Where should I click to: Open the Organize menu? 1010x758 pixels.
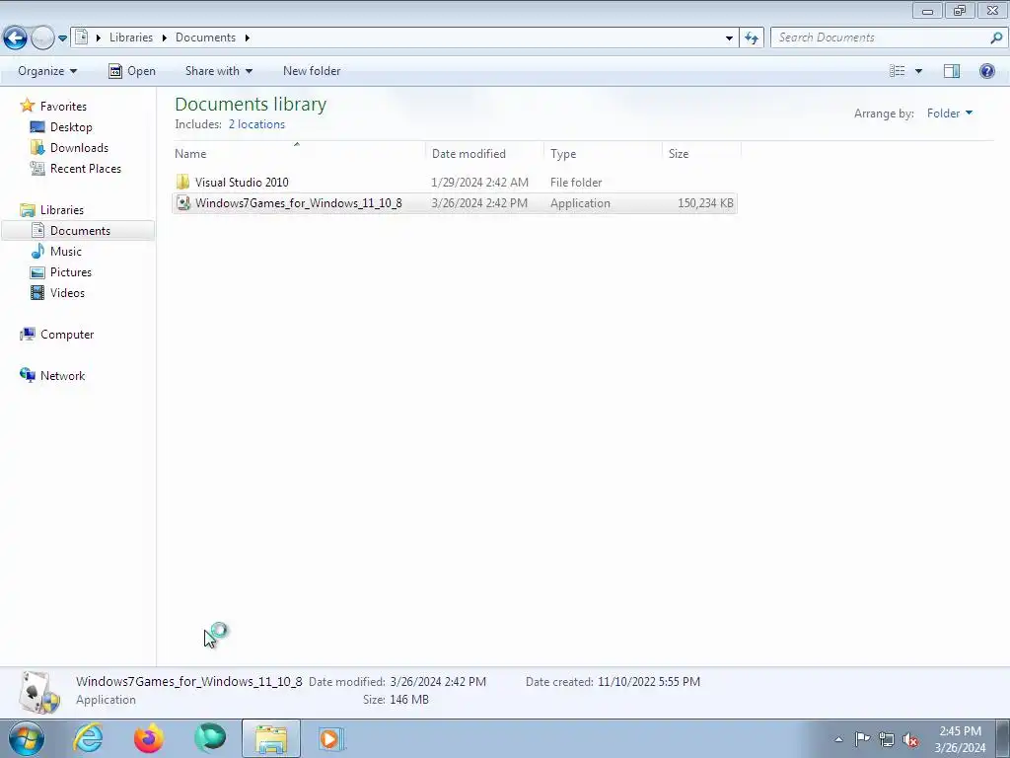click(x=47, y=71)
